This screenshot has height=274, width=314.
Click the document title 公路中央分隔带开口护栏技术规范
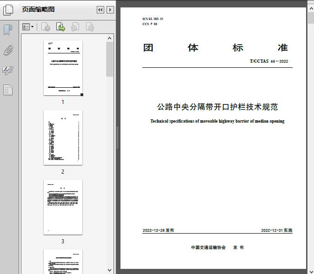point(217,107)
